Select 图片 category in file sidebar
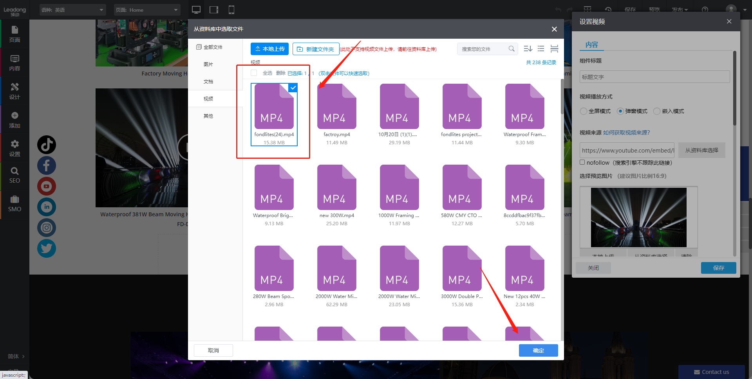 [x=208, y=65]
